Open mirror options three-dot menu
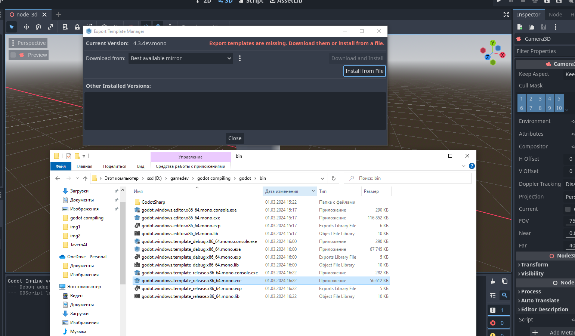The image size is (575, 336). pos(240,58)
